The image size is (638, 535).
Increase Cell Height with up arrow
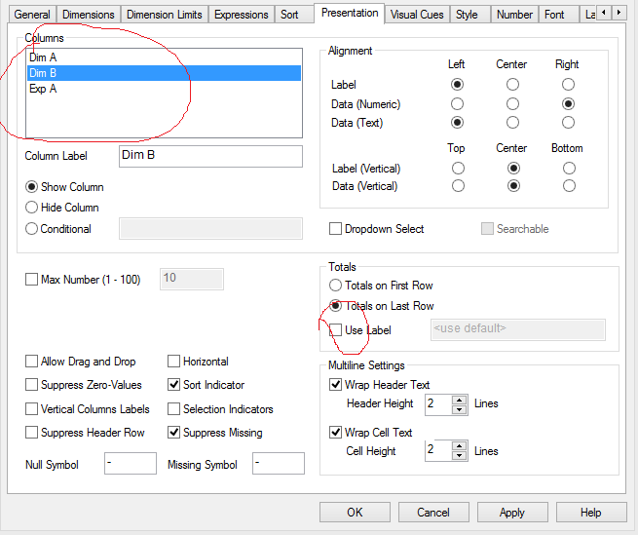(459, 445)
